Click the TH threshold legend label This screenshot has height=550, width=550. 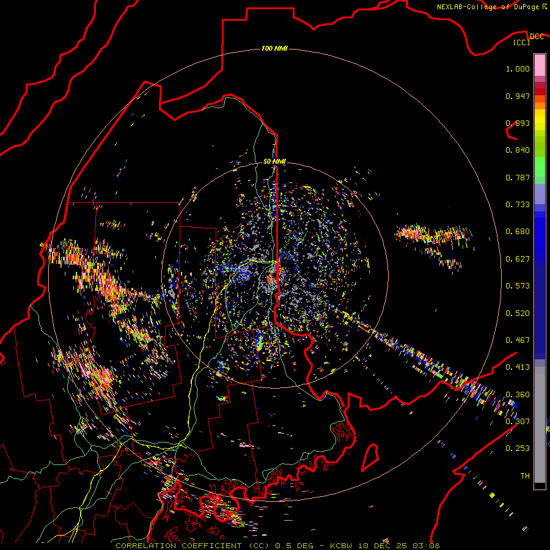pos(525,475)
